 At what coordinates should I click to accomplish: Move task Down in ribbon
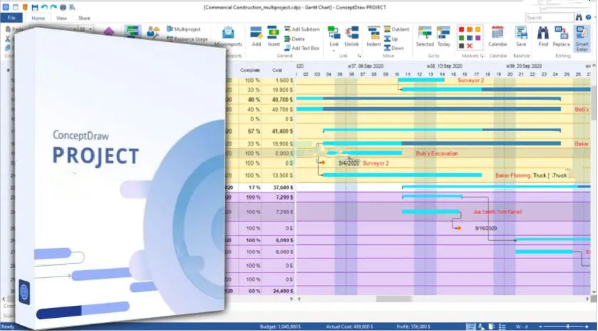[394, 48]
